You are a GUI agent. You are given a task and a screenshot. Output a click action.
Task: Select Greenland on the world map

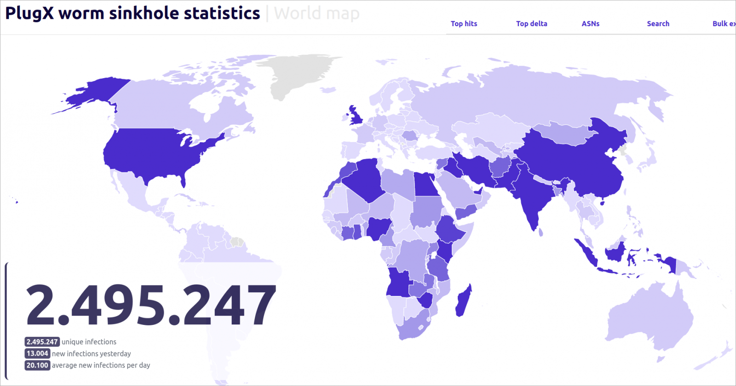(x=299, y=74)
